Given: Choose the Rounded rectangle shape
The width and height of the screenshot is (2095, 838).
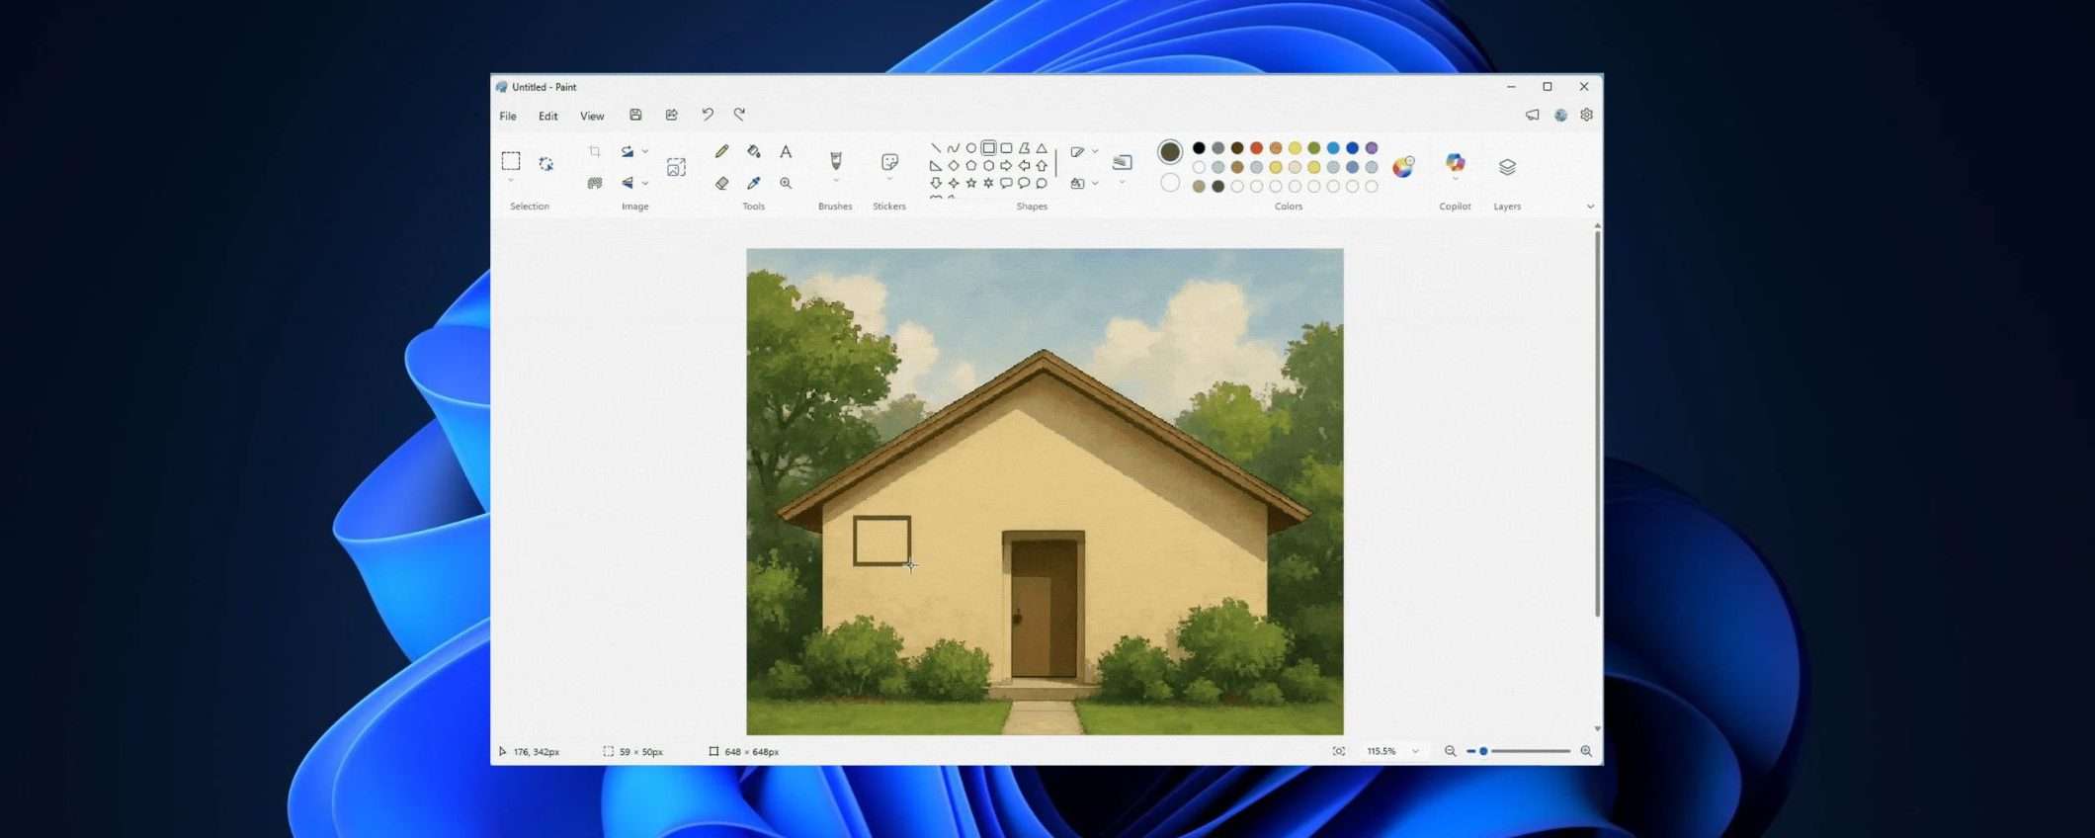Looking at the screenshot, I should [1007, 148].
